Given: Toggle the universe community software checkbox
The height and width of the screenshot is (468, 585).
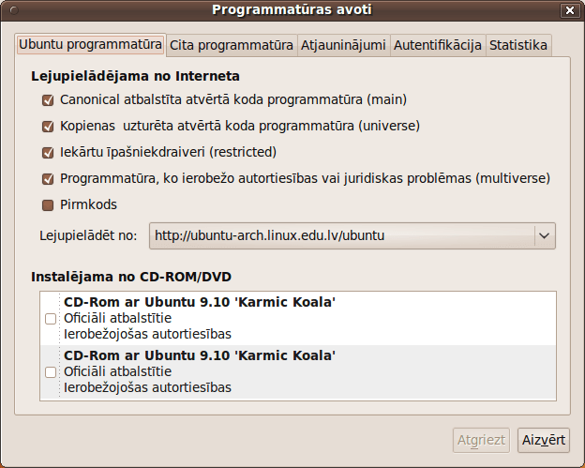Looking at the screenshot, I should (x=48, y=126).
